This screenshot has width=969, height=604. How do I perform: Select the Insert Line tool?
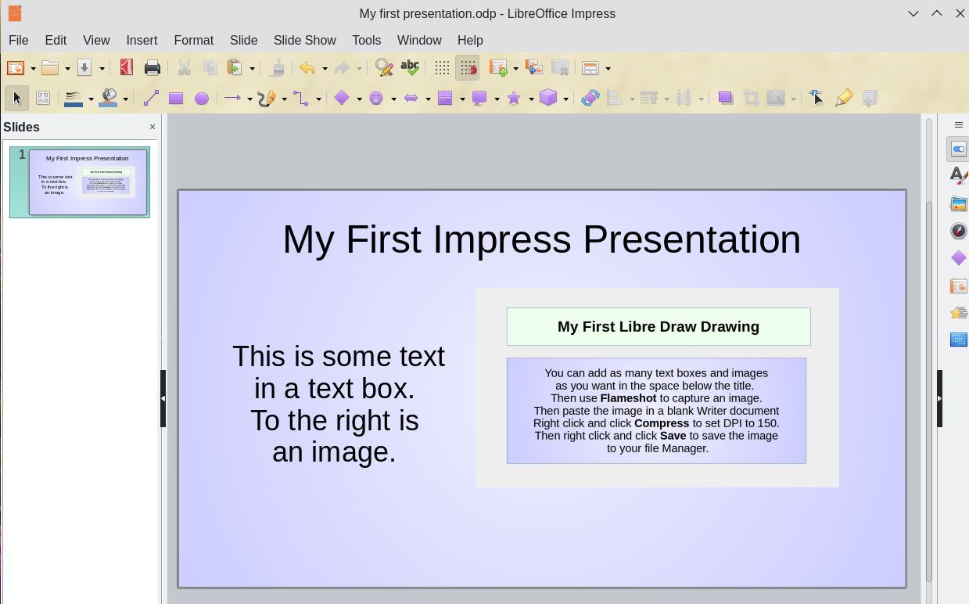click(151, 98)
